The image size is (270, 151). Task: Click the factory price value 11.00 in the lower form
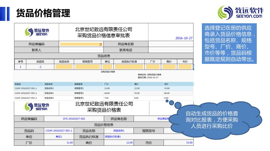(70, 143)
